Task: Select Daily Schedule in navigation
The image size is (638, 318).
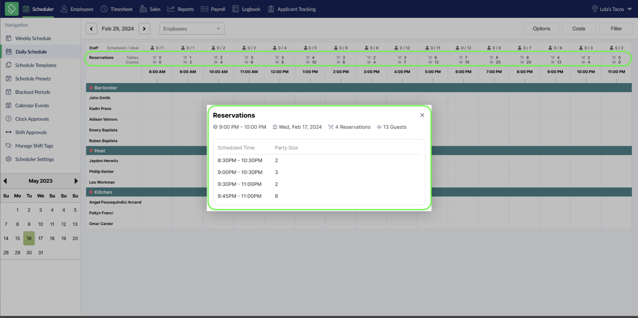Action: point(31,52)
